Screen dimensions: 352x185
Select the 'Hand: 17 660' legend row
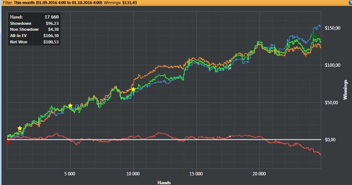34,17
